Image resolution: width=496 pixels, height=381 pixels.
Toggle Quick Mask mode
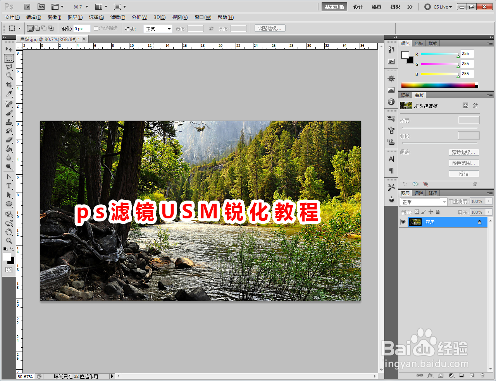point(9,270)
